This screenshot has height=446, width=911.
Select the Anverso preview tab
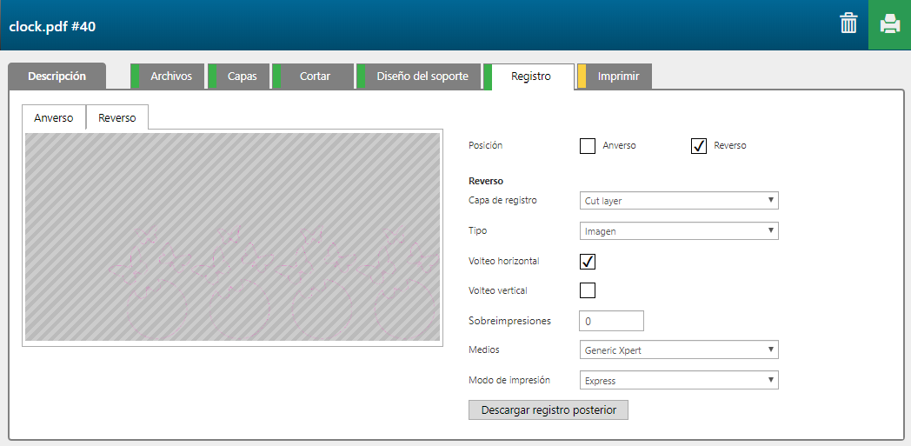54,118
